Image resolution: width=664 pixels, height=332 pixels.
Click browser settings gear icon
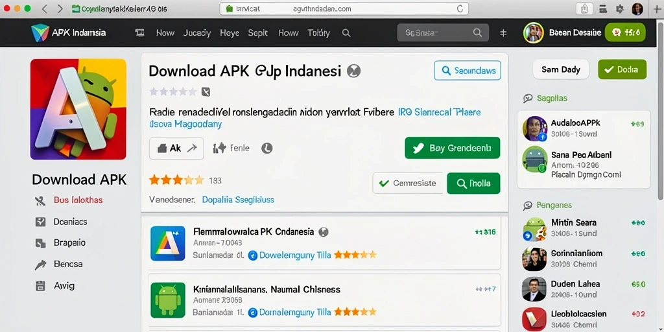coord(620,9)
